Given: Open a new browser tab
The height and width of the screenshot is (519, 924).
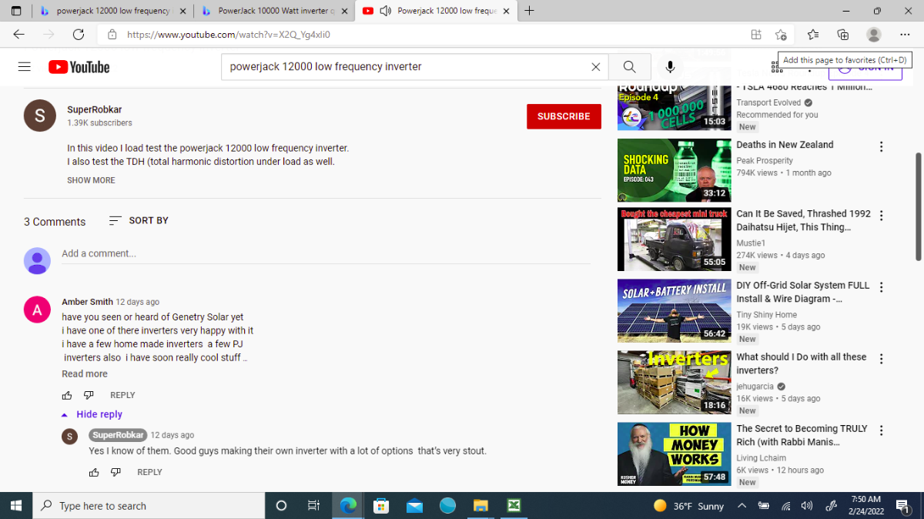Looking at the screenshot, I should coord(529,11).
